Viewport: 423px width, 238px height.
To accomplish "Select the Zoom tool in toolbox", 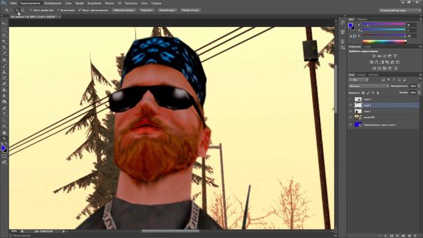I will click(4, 138).
